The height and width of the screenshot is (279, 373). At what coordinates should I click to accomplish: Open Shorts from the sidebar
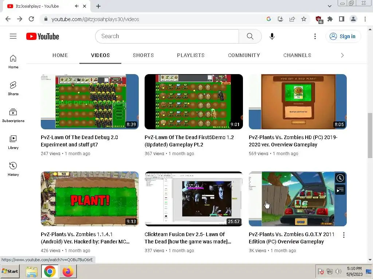click(13, 89)
